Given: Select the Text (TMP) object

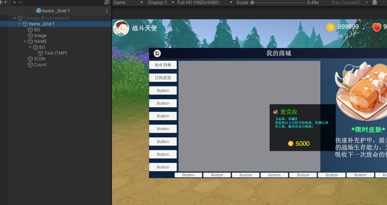Looking at the screenshot, I should [56, 53].
